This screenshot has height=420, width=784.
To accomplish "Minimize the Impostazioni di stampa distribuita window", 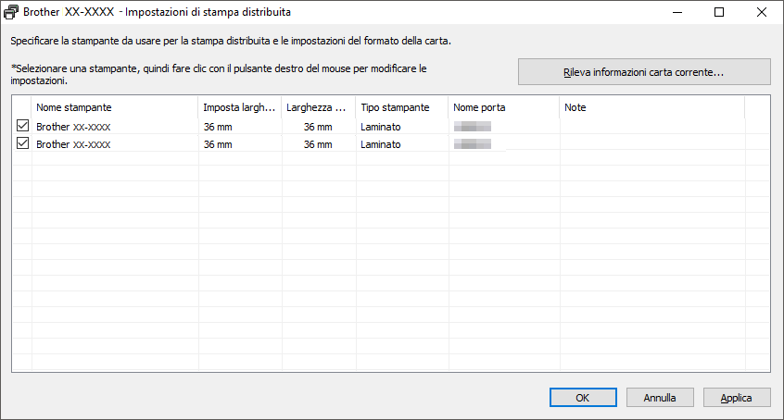I will (677, 14).
